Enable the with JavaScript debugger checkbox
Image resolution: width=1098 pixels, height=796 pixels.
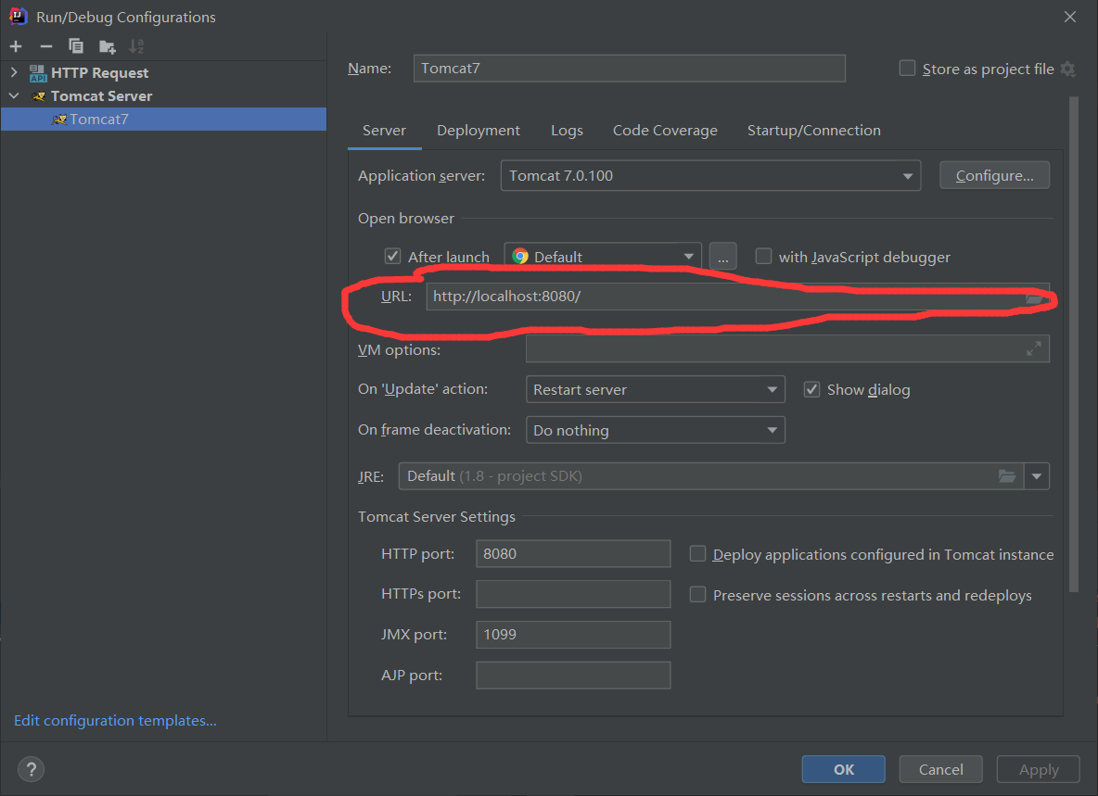pos(763,256)
